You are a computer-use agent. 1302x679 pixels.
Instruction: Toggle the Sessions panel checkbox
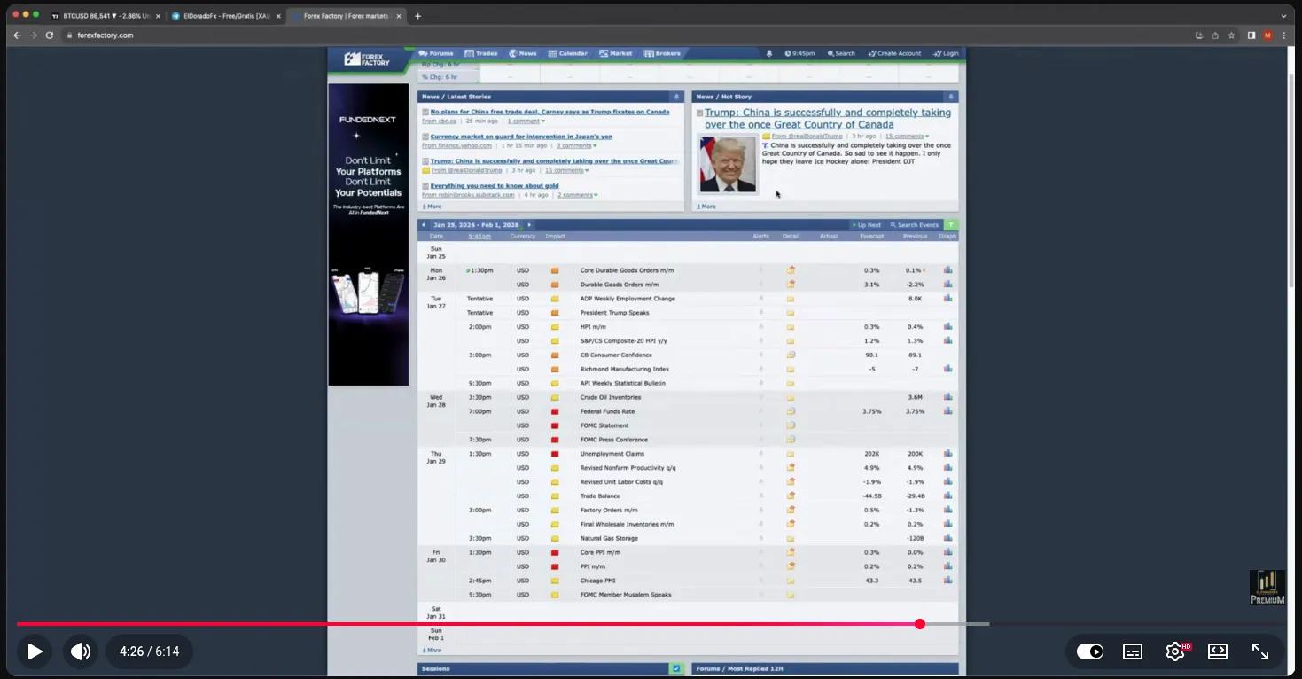click(x=676, y=668)
